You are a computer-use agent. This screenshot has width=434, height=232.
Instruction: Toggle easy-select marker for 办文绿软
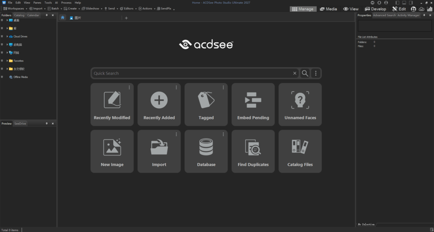click(x=2, y=69)
